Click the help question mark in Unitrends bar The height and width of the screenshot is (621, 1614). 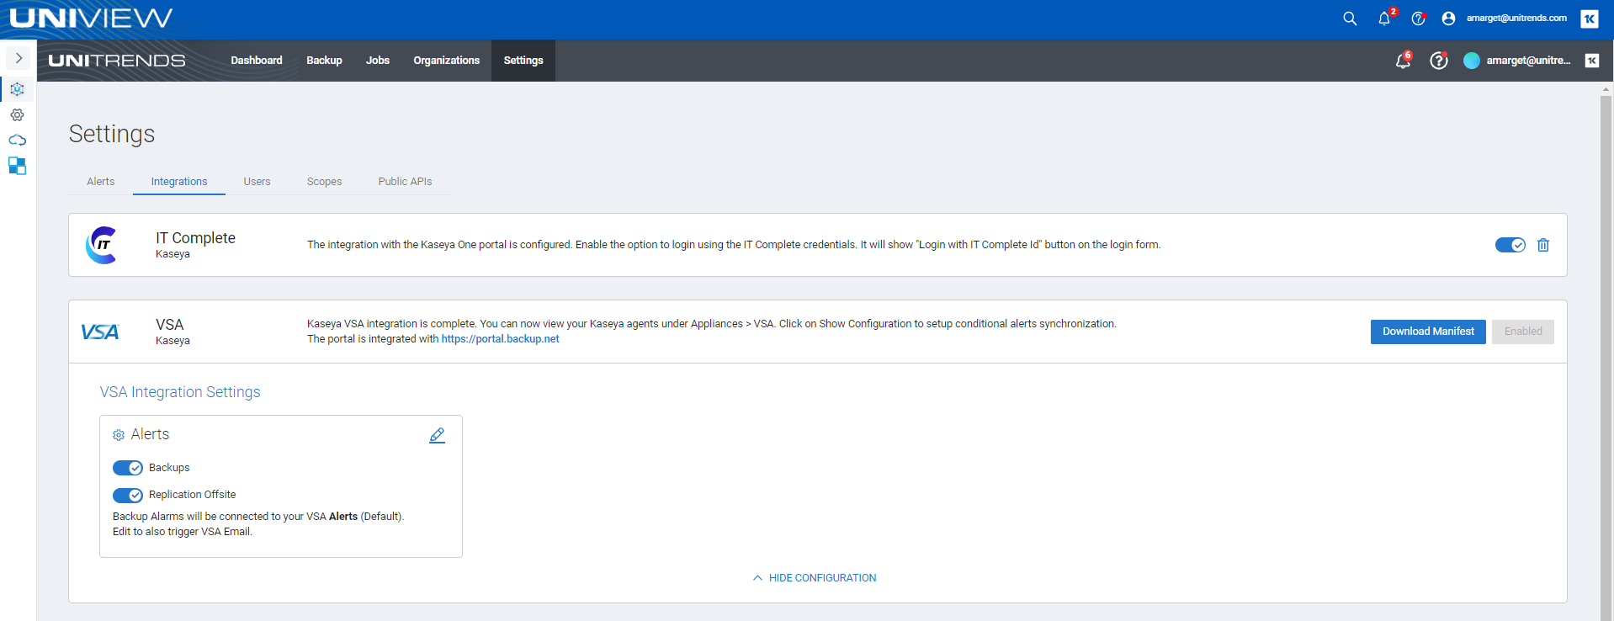[1439, 61]
